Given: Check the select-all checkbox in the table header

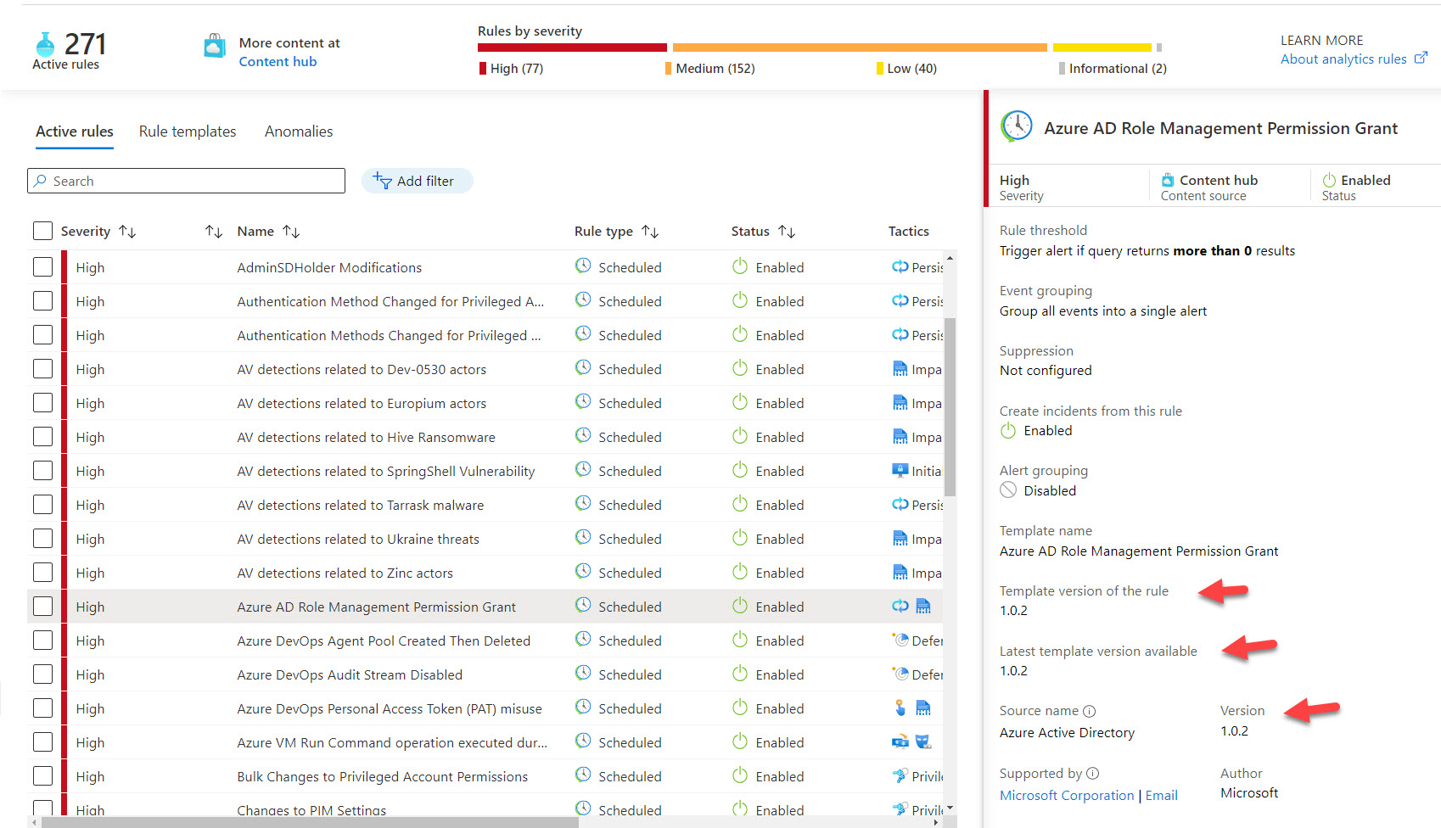Looking at the screenshot, I should (x=42, y=230).
